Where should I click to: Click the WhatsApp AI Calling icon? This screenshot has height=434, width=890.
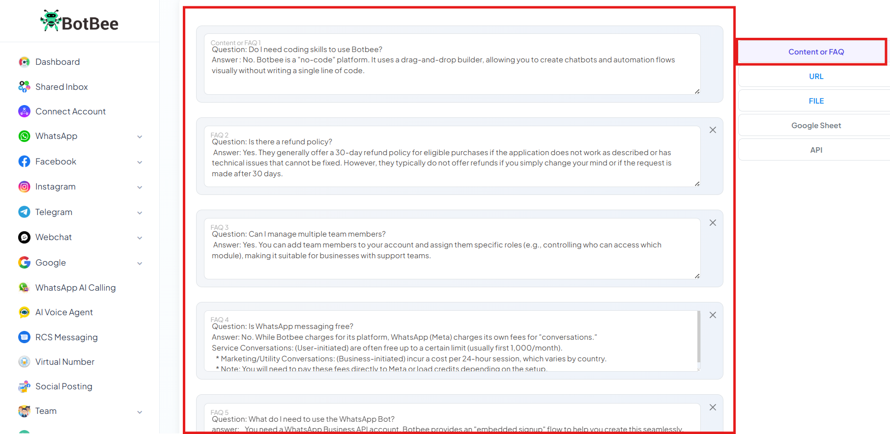[x=24, y=288]
